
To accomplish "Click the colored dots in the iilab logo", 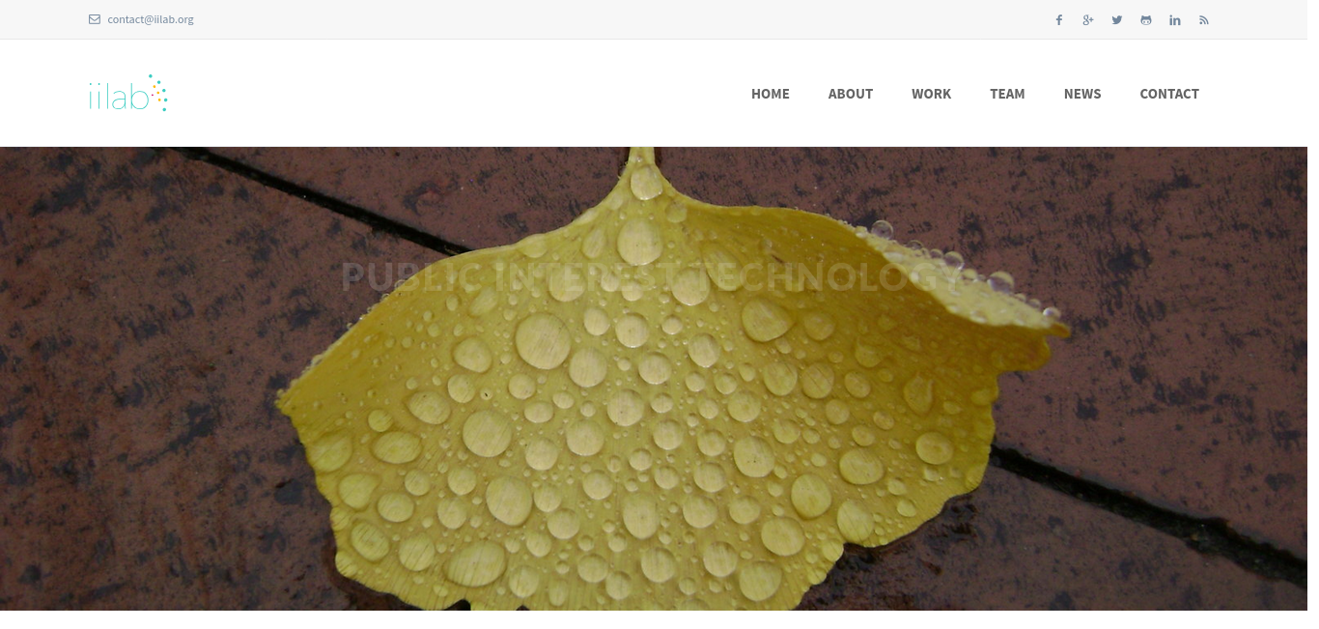I will (x=158, y=93).
